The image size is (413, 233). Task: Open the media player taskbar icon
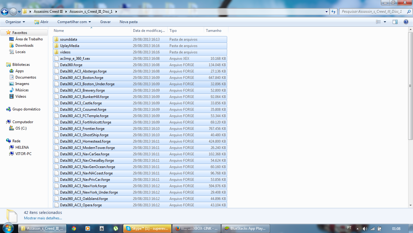pyautogui.click(x=88, y=228)
